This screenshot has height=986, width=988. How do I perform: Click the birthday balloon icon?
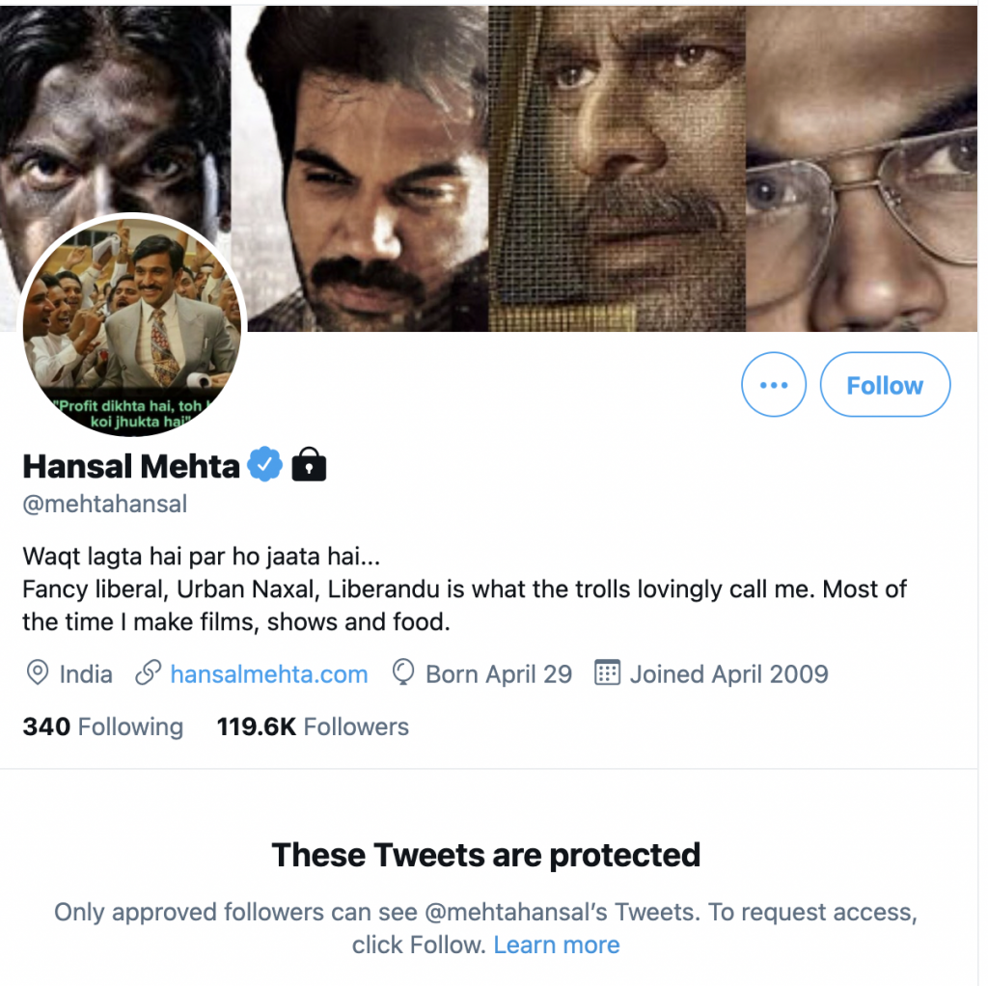tap(403, 673)
